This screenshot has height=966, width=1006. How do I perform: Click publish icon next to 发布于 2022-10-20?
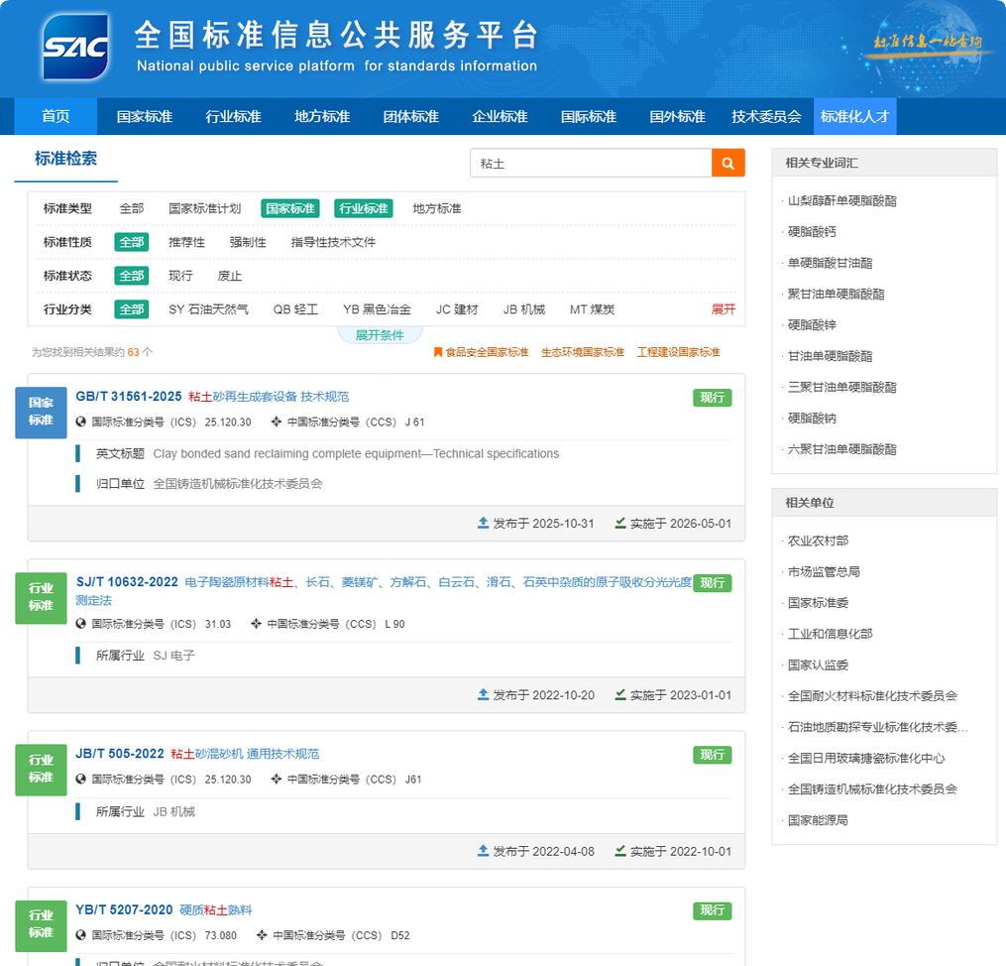pos(483,694)
